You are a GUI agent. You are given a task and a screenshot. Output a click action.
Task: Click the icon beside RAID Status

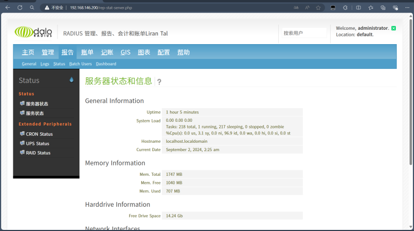[x=22, y=152]
